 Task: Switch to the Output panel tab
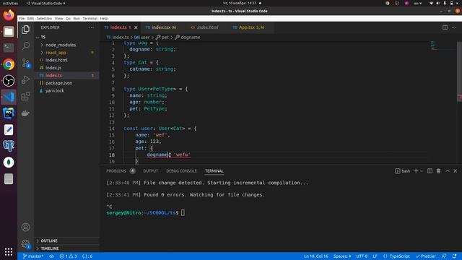(x=151, y=171)
